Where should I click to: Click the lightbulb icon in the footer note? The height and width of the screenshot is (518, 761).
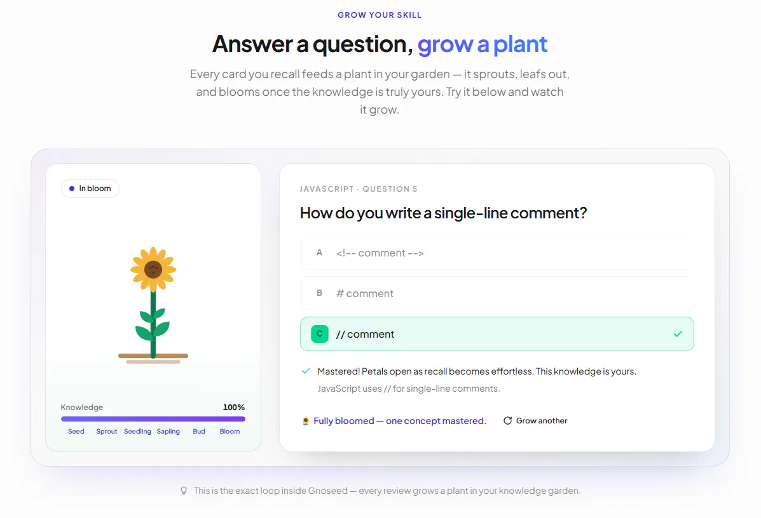[184, 491]
